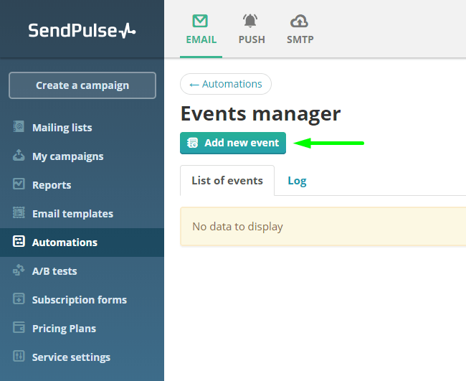The width and height of the screenshot is (466, 381).
Task: Open Email templates in the sidebar
Action: pos(82,214)
